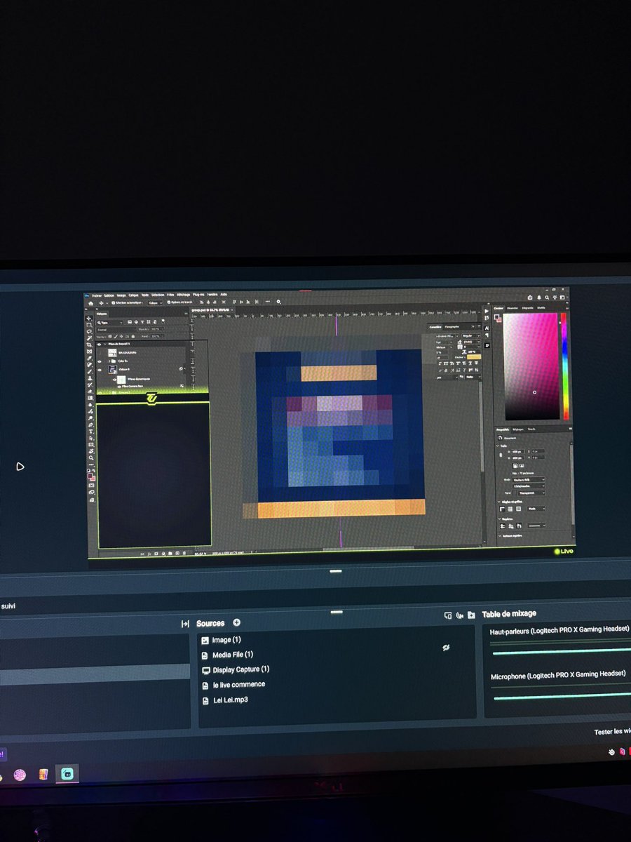
Task: Collapse the Règles et grilles section
Action: coord(498,502)
